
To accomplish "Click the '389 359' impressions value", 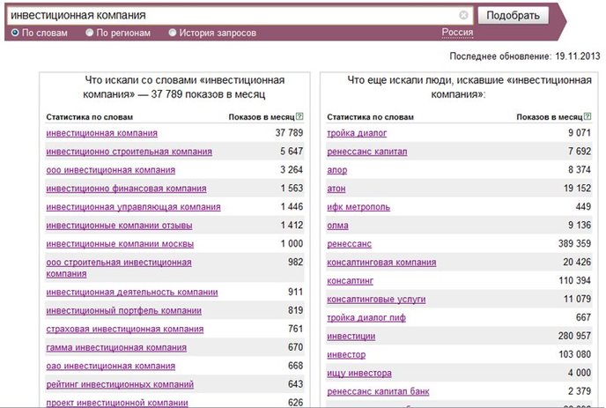I will [574, 243].
